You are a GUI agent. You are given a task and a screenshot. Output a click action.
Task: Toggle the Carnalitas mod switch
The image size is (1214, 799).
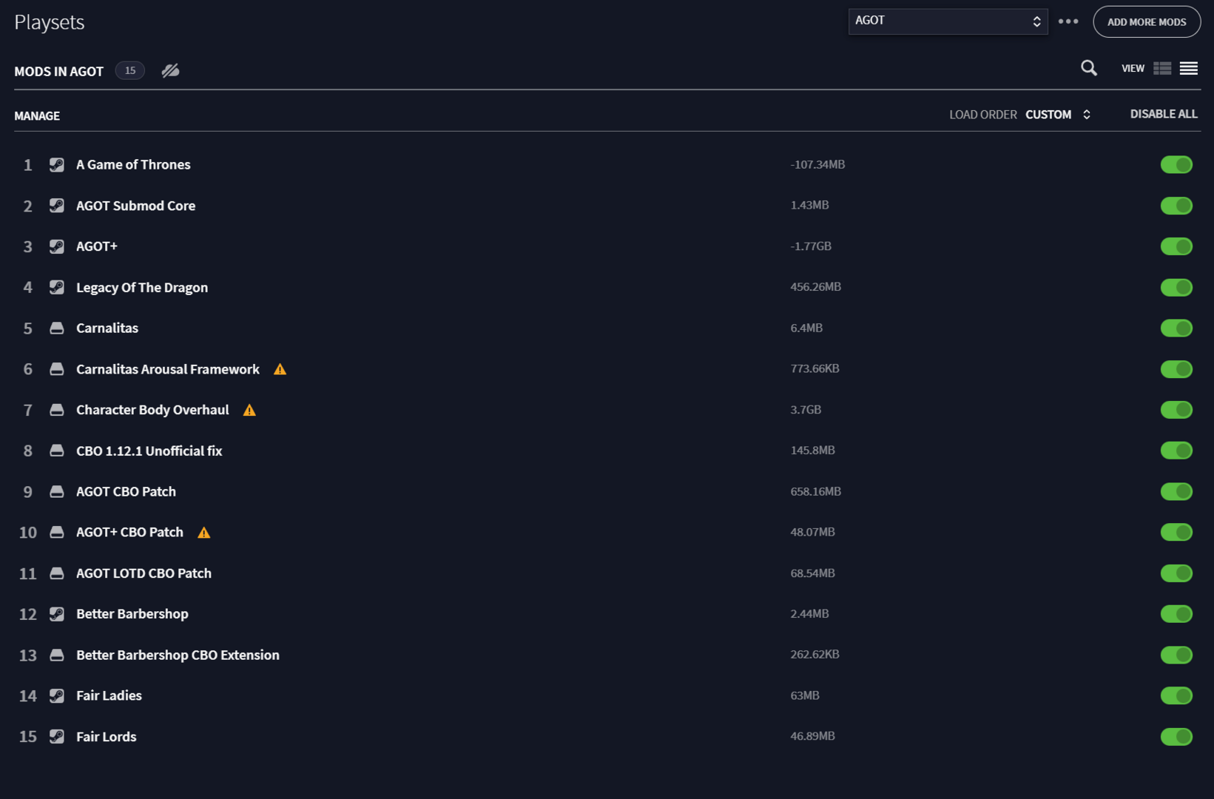point(1176,328)
